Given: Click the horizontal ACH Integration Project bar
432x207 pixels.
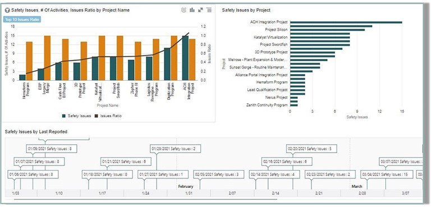Looking at the screenshot, I should (346, 22).
